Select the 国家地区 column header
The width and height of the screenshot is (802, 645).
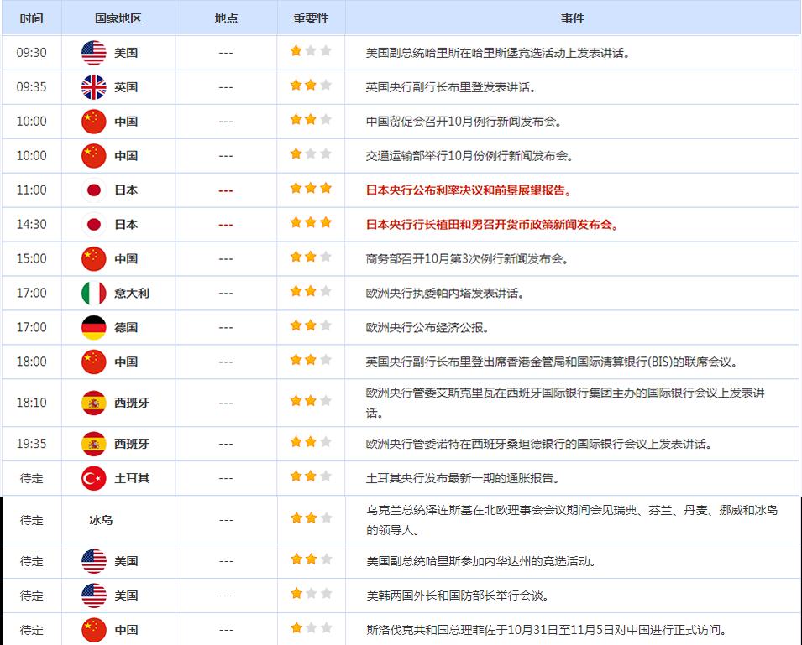pos(118,18)
